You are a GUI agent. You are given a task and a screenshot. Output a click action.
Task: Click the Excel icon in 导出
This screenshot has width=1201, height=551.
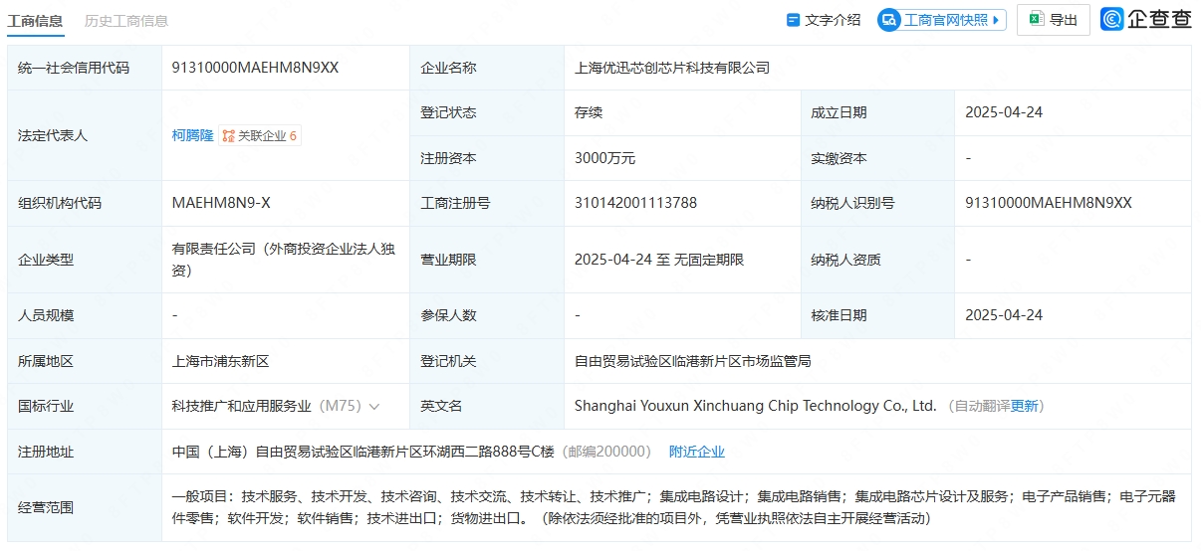pyautogui.click(x=1036, y=20)
